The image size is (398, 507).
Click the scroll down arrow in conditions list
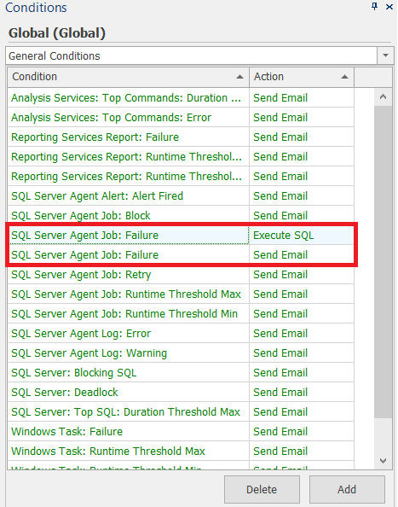pos(384,461)
